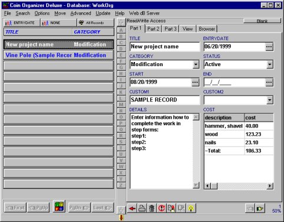The height and width of the screenshot is (222, 284).
Task: Click in the CUSTOM1 input field
Action: coord(164,100)
